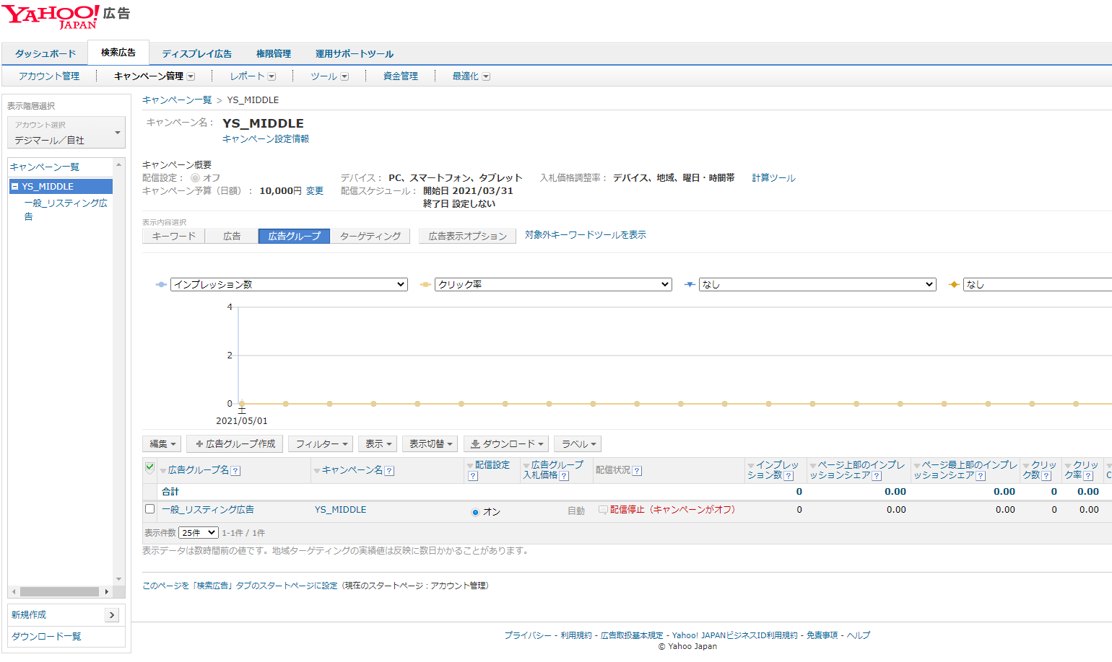
Task: Open help icon beside 配信状況
Action: click(x=637, y=471)
